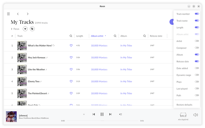Favorite the track Hey Jack Kerouac

tap(71, 57)
